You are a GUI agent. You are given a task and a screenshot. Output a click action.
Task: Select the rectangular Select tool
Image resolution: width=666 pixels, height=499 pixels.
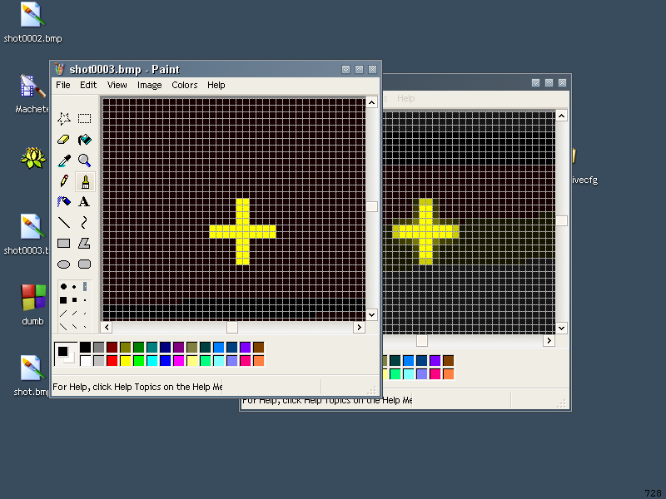coord(84,119)
